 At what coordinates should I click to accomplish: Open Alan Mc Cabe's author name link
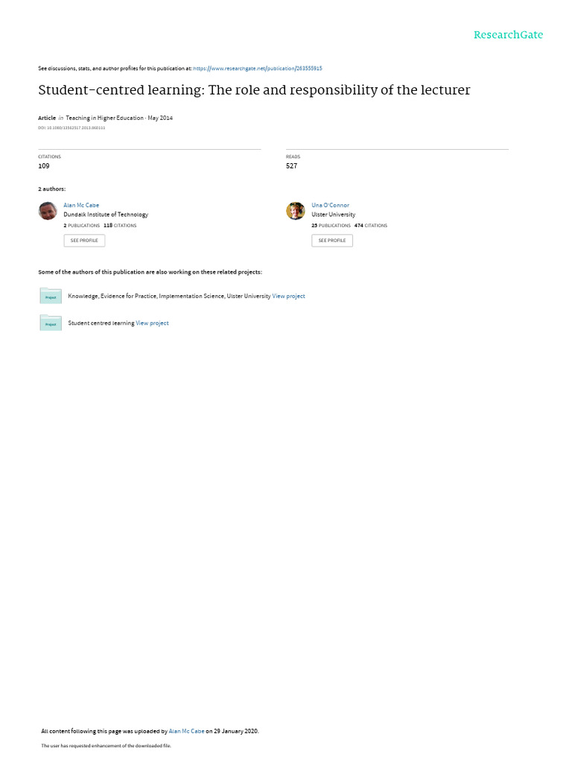(81, 206)
